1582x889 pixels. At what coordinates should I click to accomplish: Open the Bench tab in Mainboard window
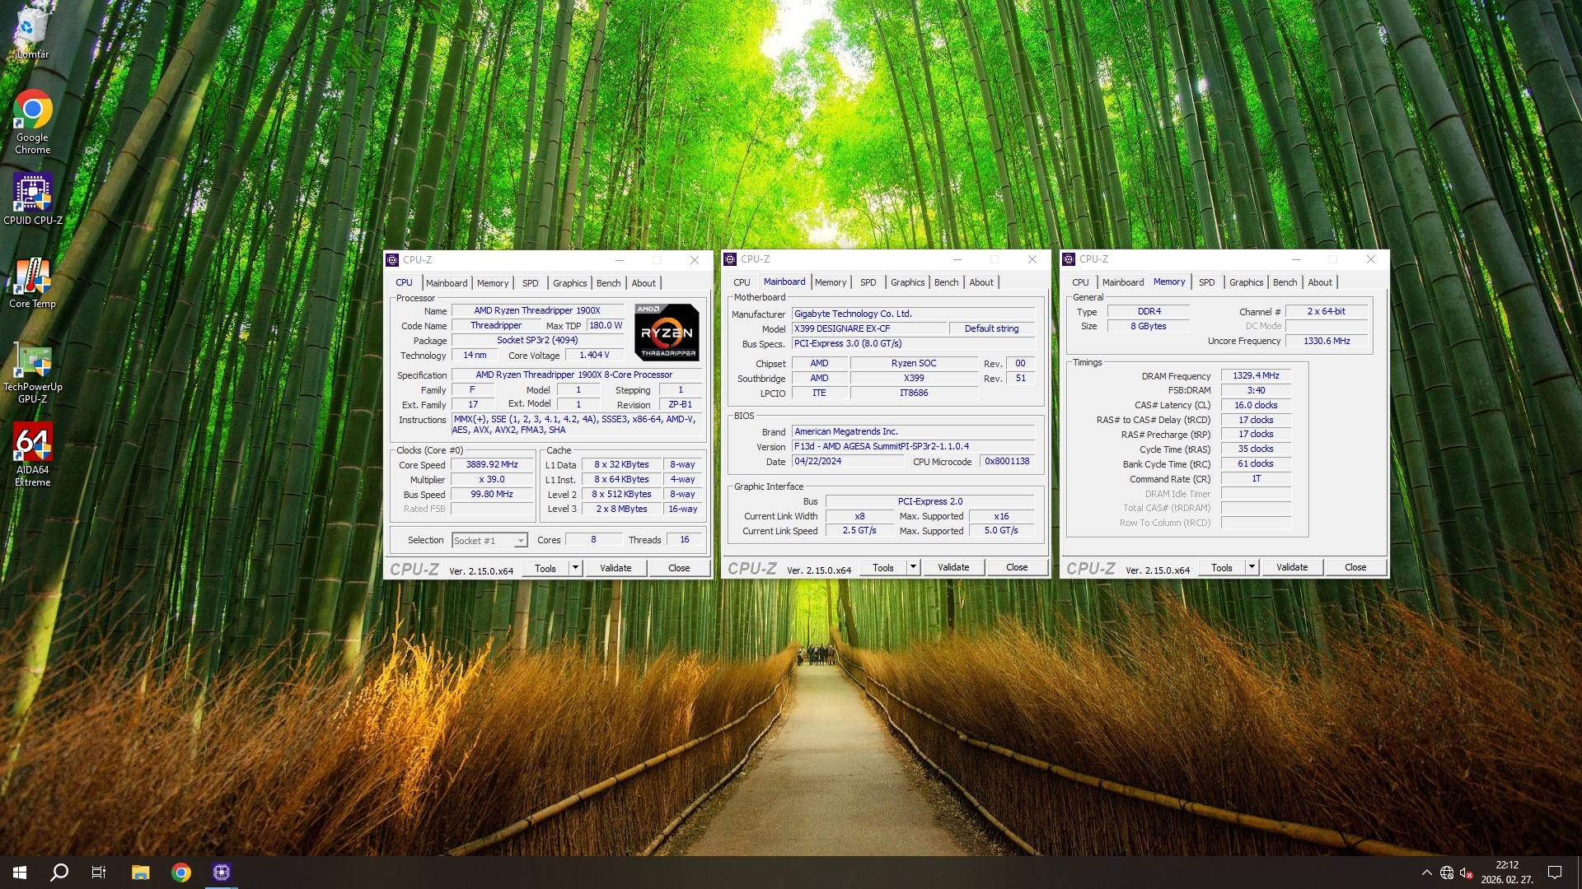[x=946, y=282]
